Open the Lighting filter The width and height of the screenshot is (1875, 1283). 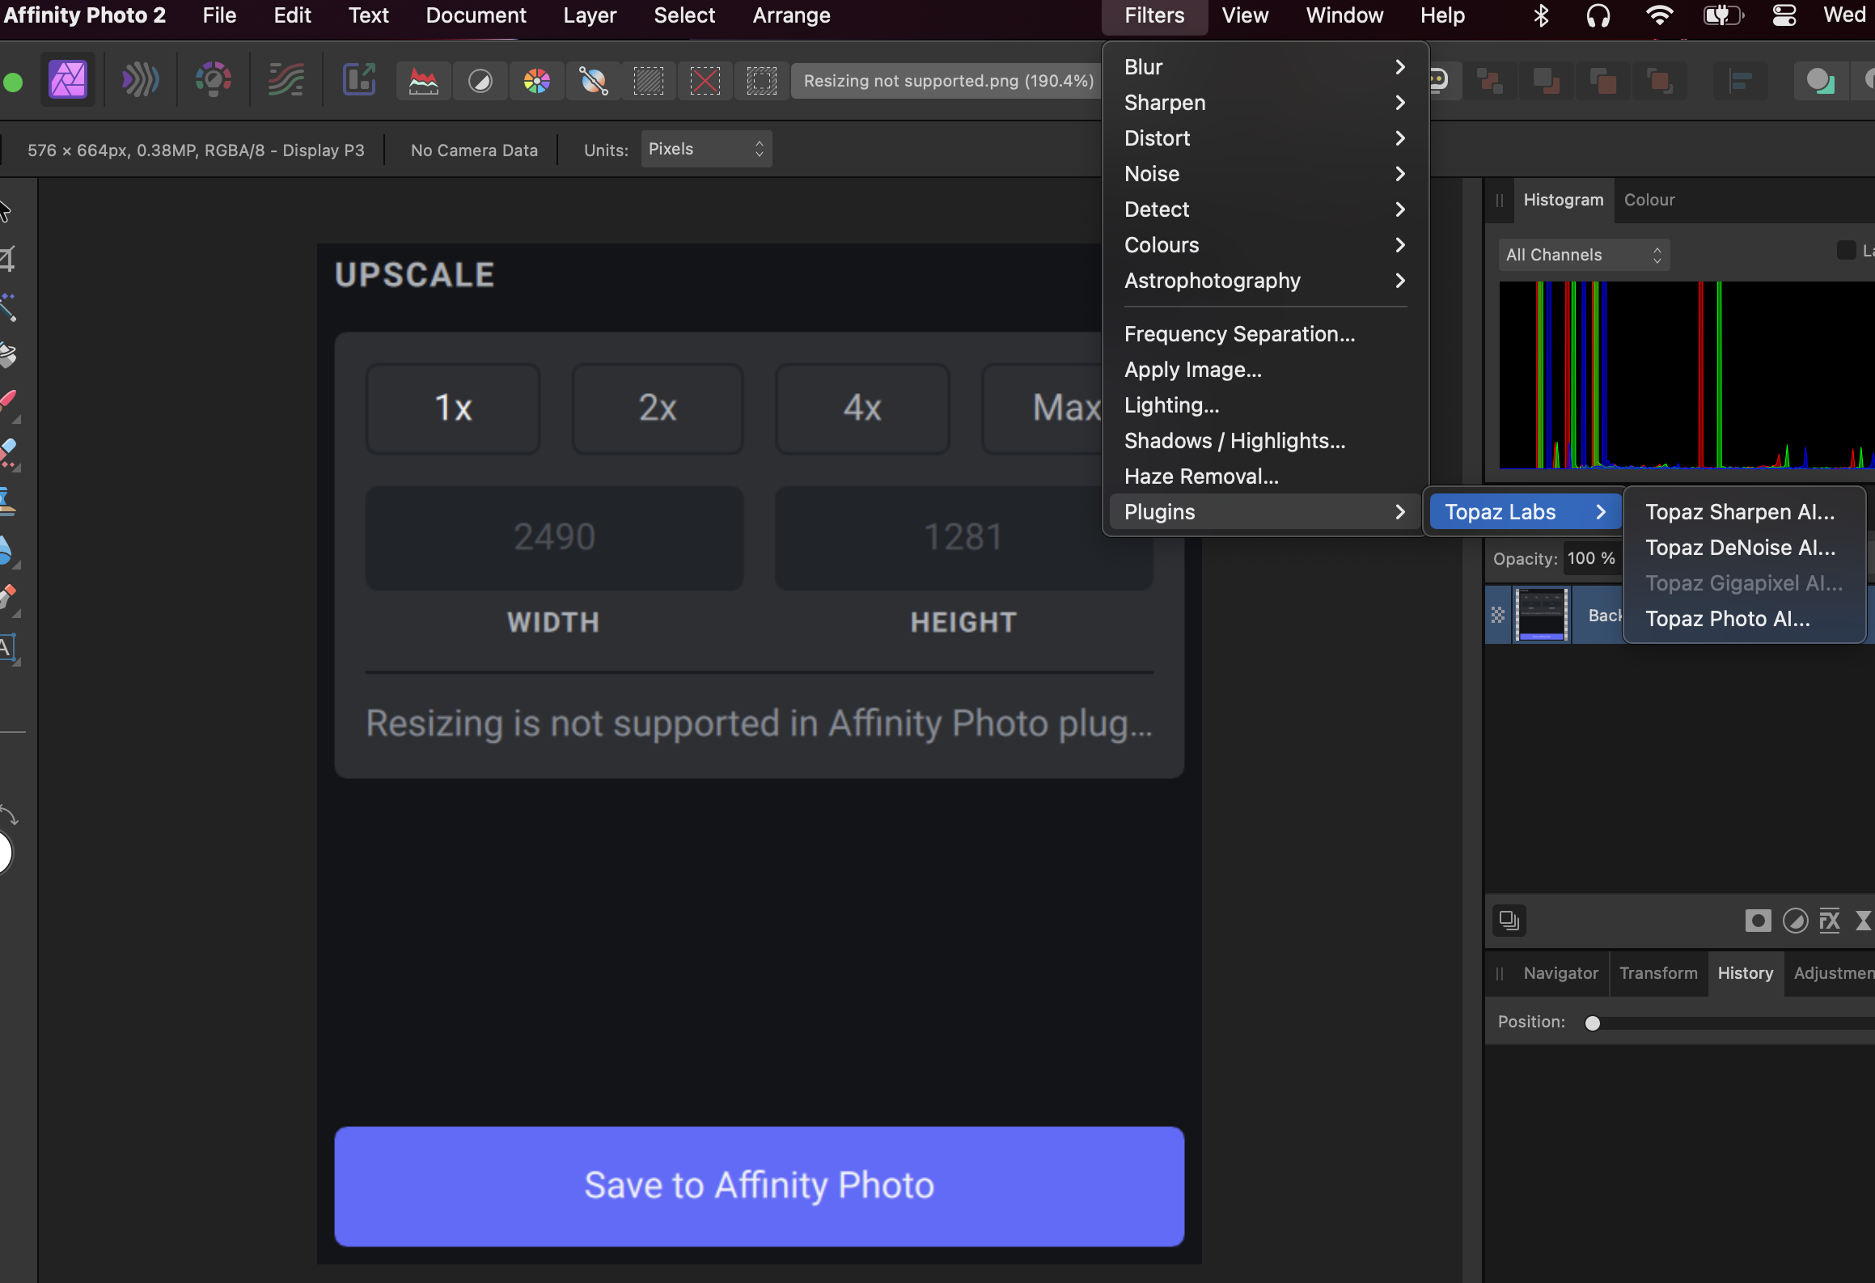click(1265, 405)
